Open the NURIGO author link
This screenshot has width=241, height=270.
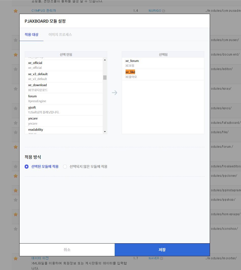(x=155, y=11)
